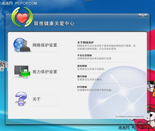
Task: Click the CopyRight by Lenovo company text
Action: [x=130, y=116]
